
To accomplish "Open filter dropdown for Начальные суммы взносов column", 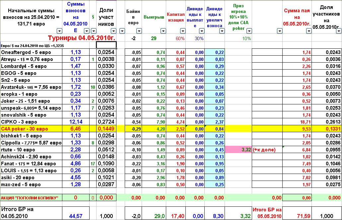I will pos(59,31).
